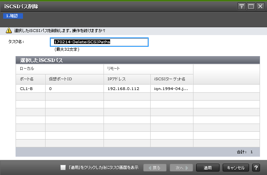
Task: Click the 適用 button
Action: [208, 168]
